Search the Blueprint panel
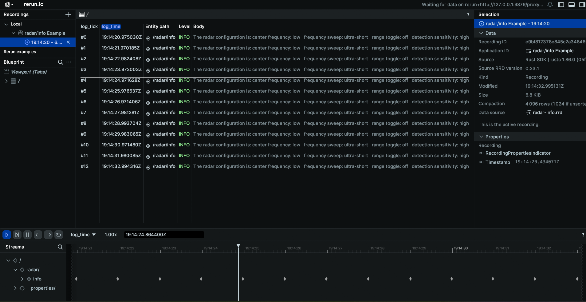Screen dimensions: 586x302 (x=61, y=62)
